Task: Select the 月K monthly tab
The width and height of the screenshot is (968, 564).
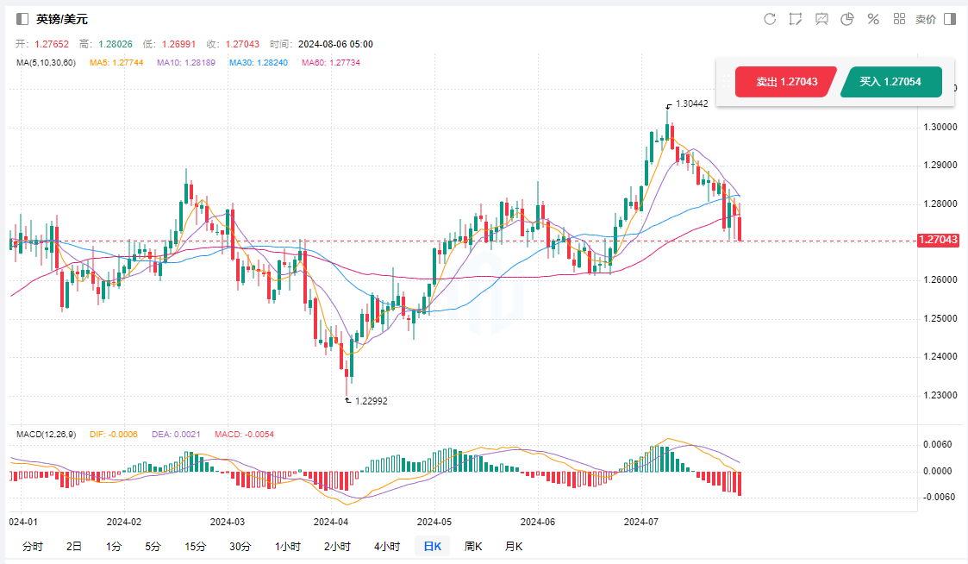Action: 514,546
